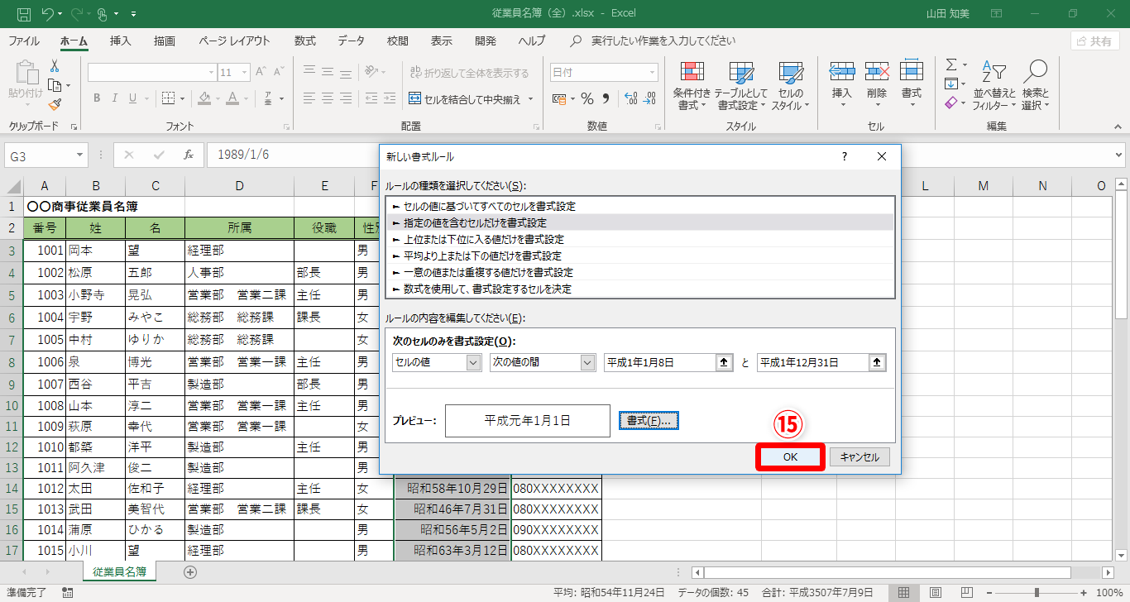The image size is (1130, 602).
Task: Click the fx insert function button
Action: (x=189, y=155)
